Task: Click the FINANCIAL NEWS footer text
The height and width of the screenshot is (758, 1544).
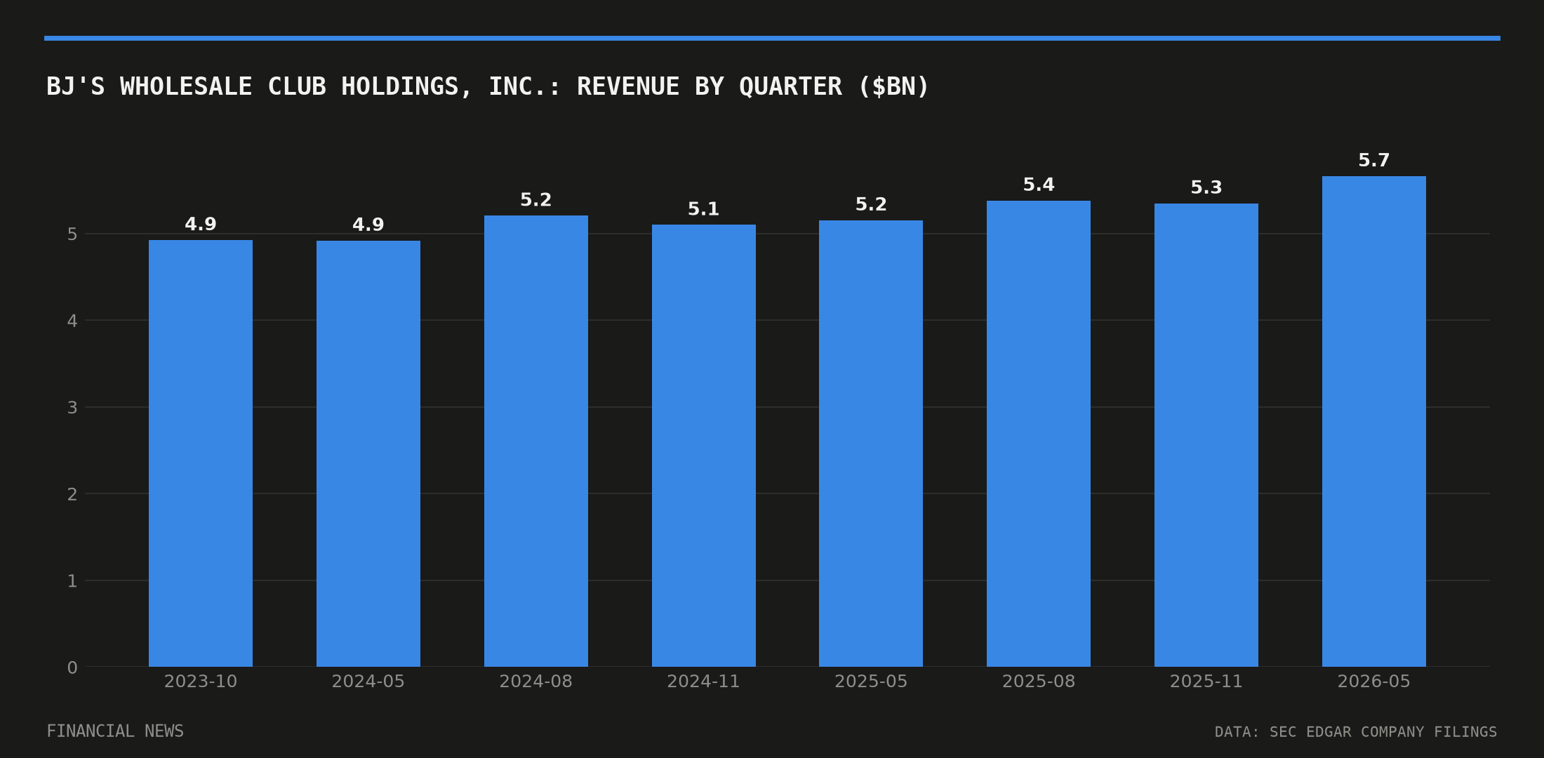Action: click(x=115, y=731)
